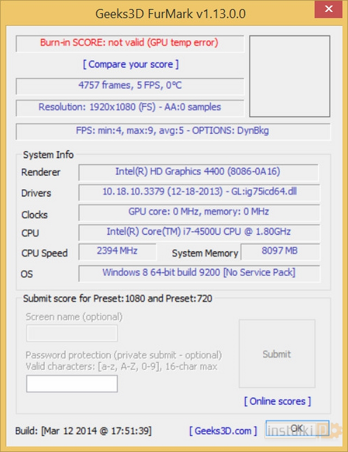348x452 pixels.
Task: Click the Resolution 1920x1080 info field
Action: [129, 108]
